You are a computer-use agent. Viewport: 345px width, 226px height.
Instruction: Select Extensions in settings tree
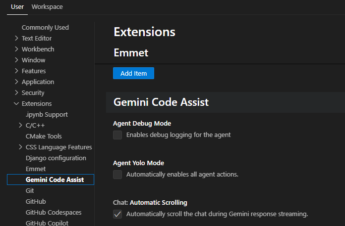click(37, 103)
